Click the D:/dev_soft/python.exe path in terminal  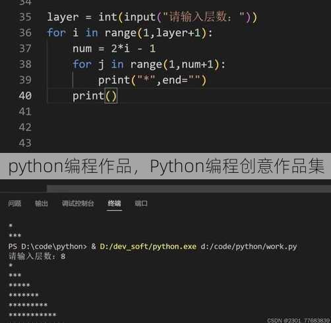point(148,247)
